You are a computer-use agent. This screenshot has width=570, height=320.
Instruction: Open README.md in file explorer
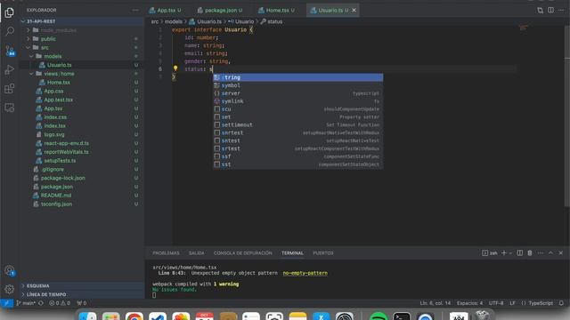pos(55,196)
